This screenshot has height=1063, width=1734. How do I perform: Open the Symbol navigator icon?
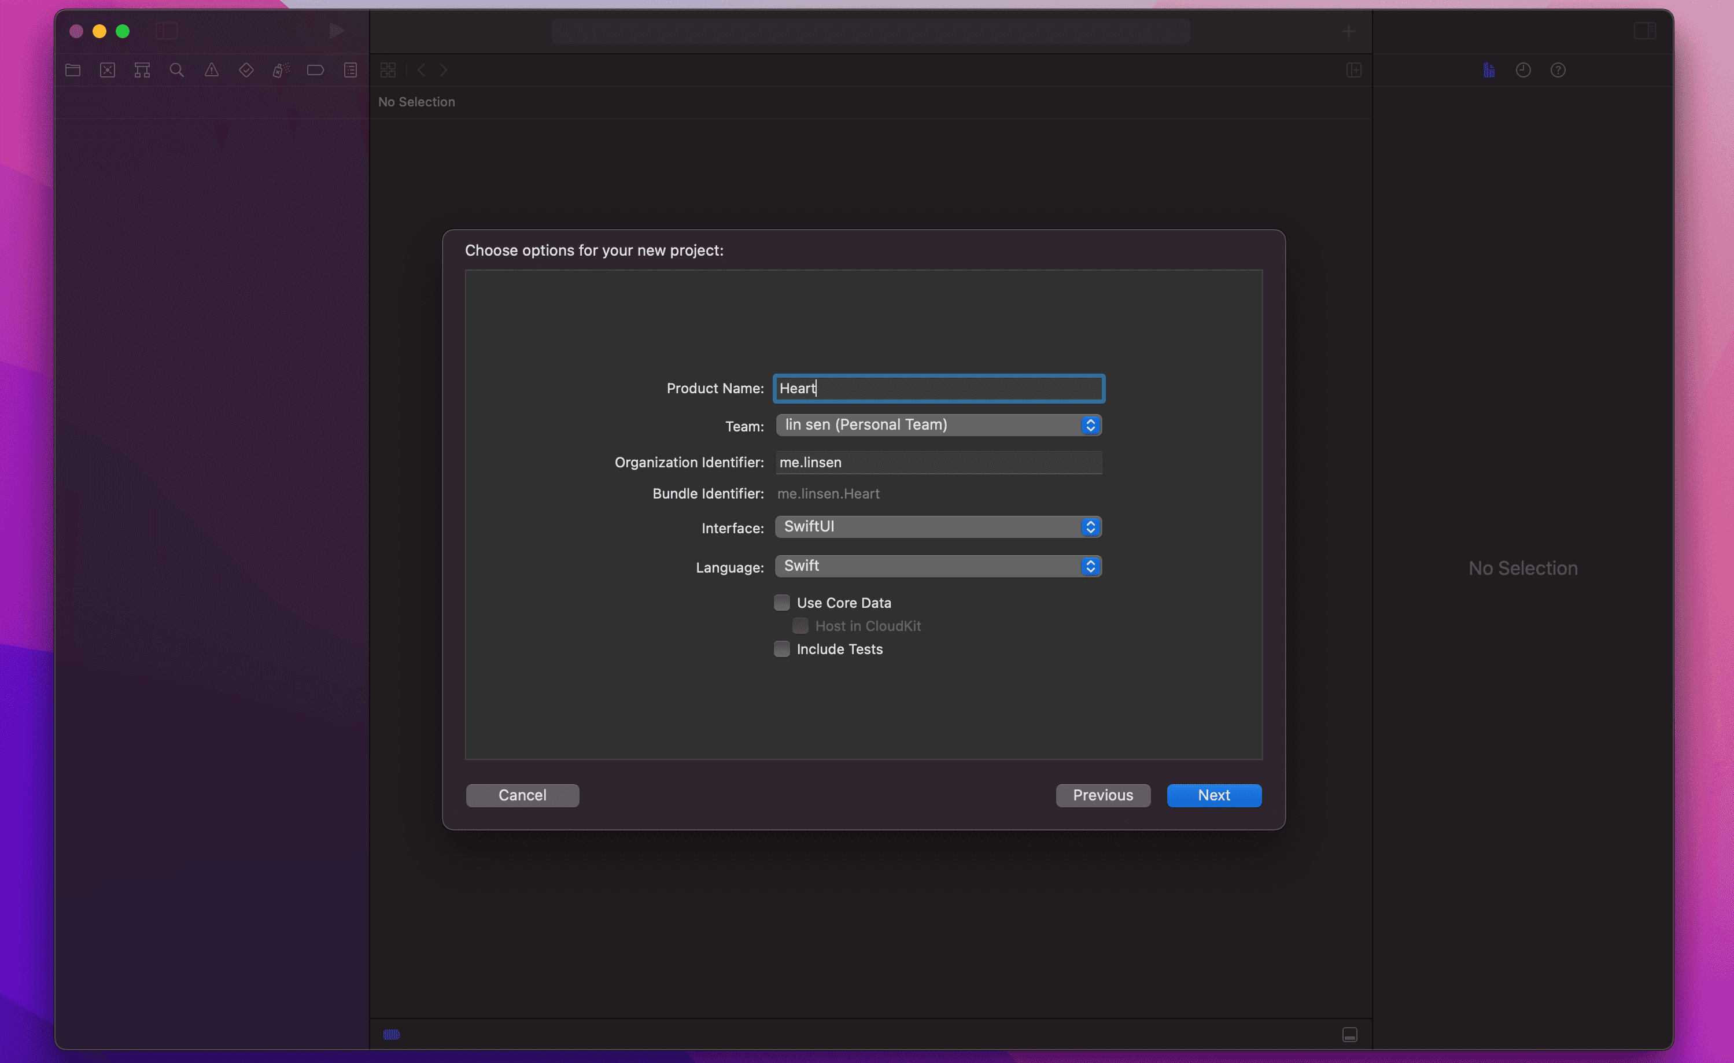tap(142, 69)
